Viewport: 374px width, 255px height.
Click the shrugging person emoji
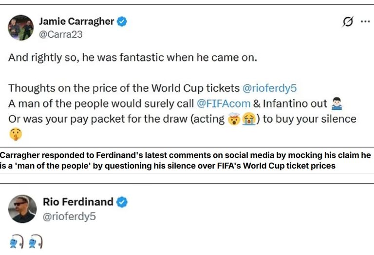click(x=337, y=103)
